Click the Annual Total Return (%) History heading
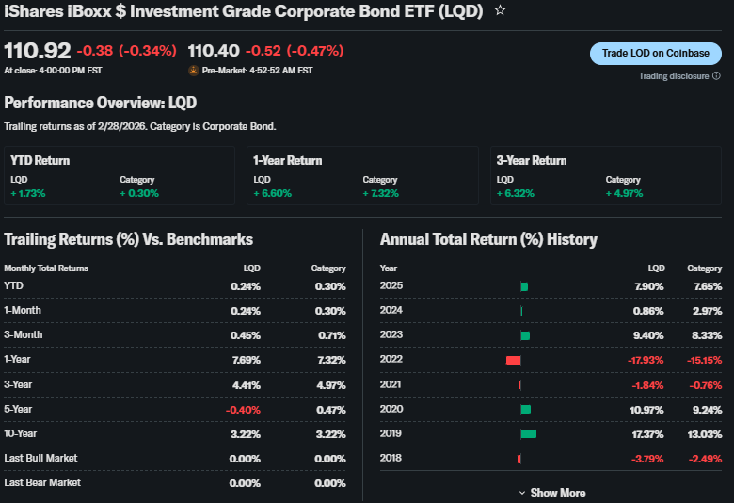This screenshot has width=734, height=503. [488, 239]
